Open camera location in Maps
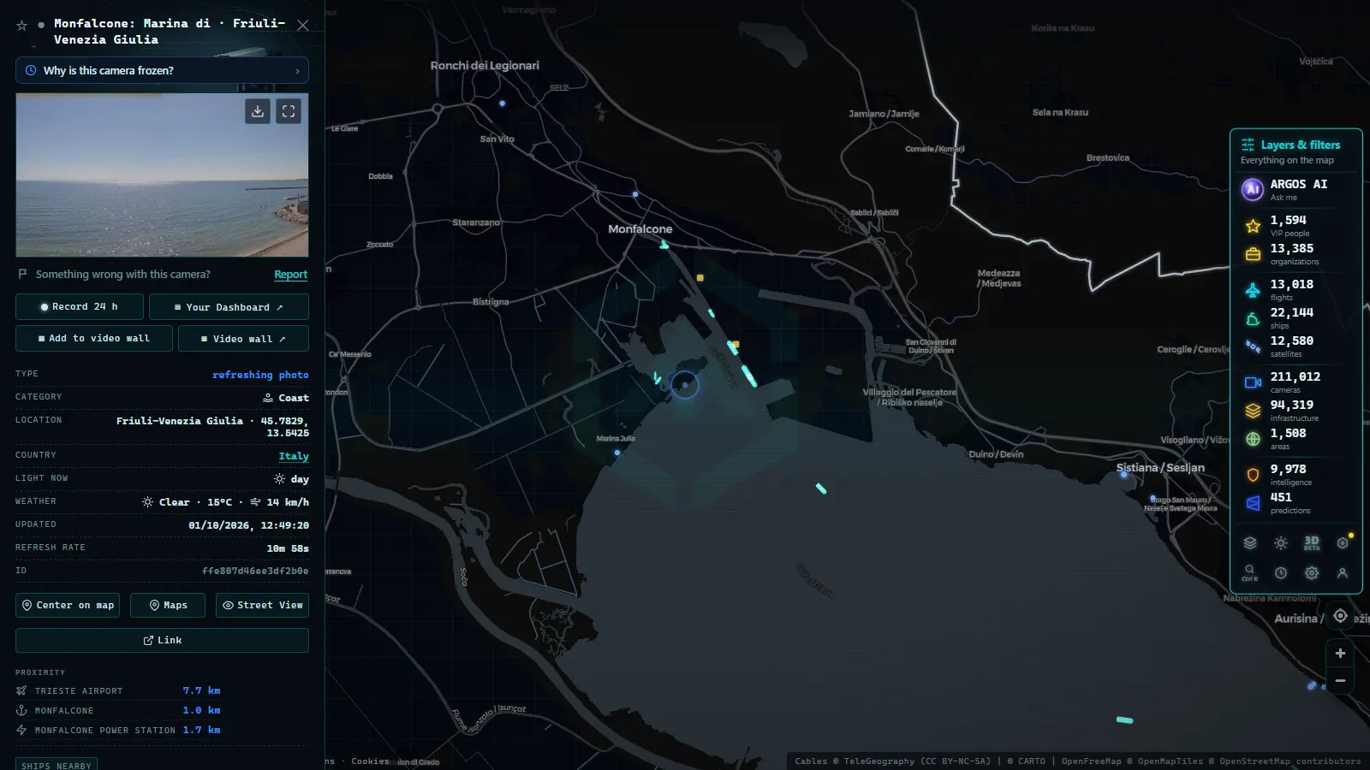The width and height of the screenshot is (1370, 770). (x=168, y=605)
